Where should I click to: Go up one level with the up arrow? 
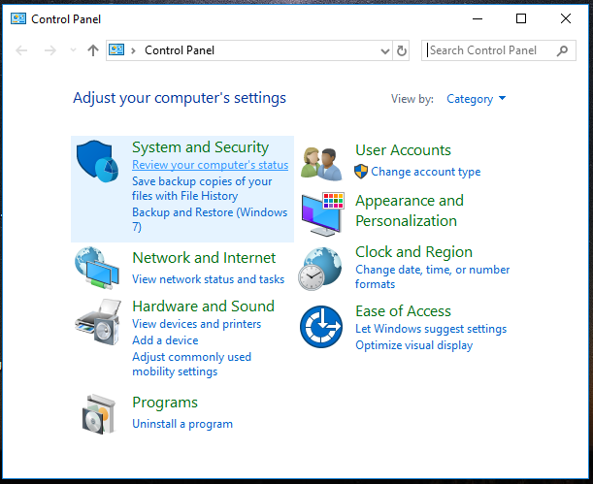pos(93,50)
